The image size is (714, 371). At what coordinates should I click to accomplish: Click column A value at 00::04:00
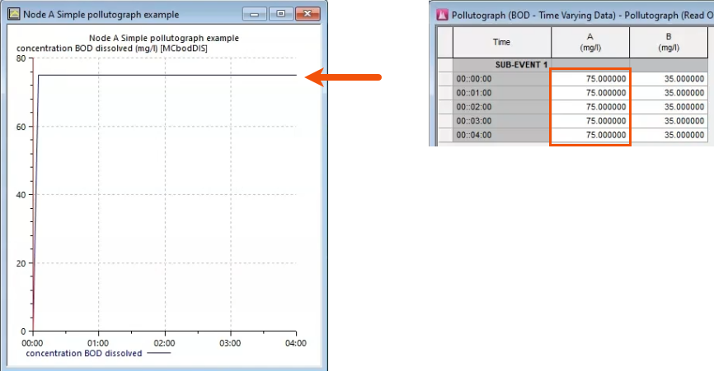pyautogui.click(x=590, y=136)
